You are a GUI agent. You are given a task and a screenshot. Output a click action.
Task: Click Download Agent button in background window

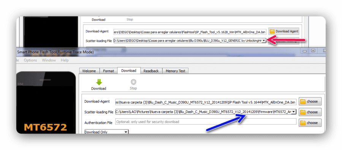(x=284, y=31)
